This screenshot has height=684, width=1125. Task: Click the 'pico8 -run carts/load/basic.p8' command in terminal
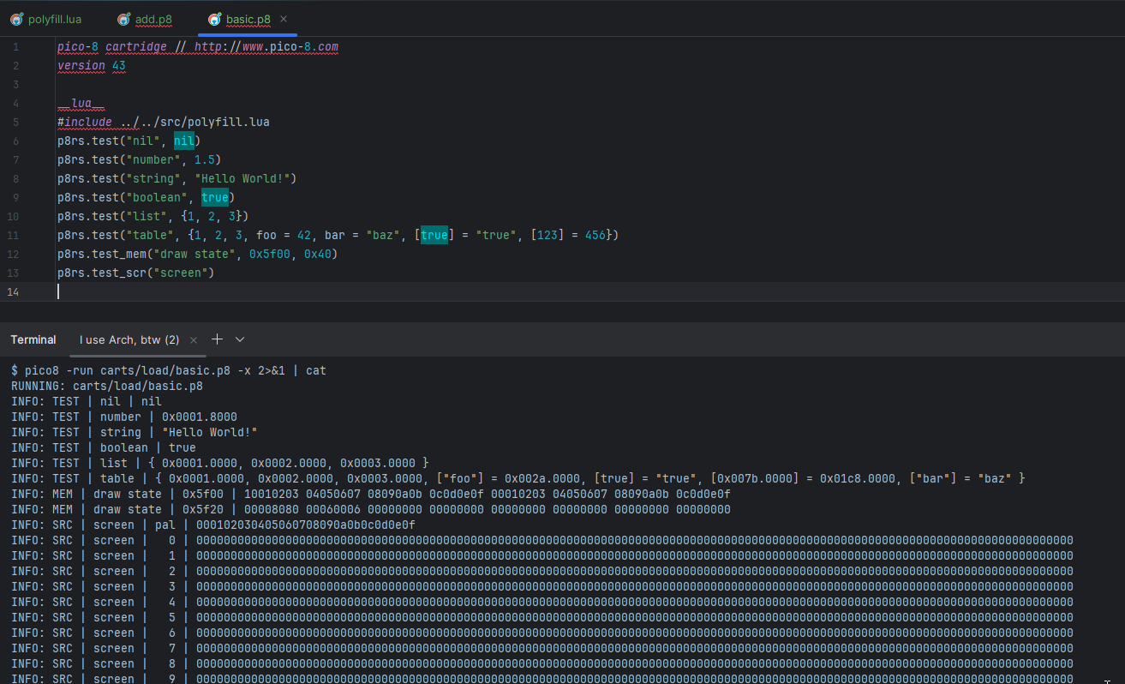click(x=128, y=370)
